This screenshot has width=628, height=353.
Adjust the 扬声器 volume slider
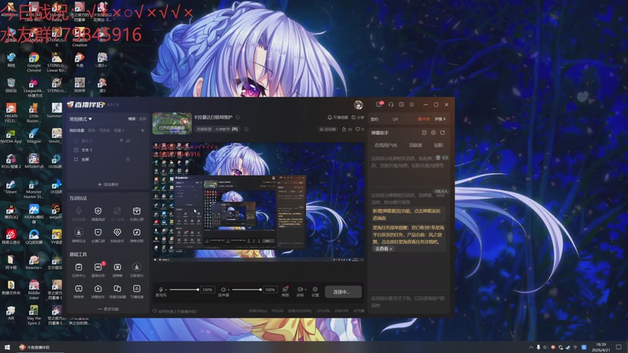[x=247, y=289]
